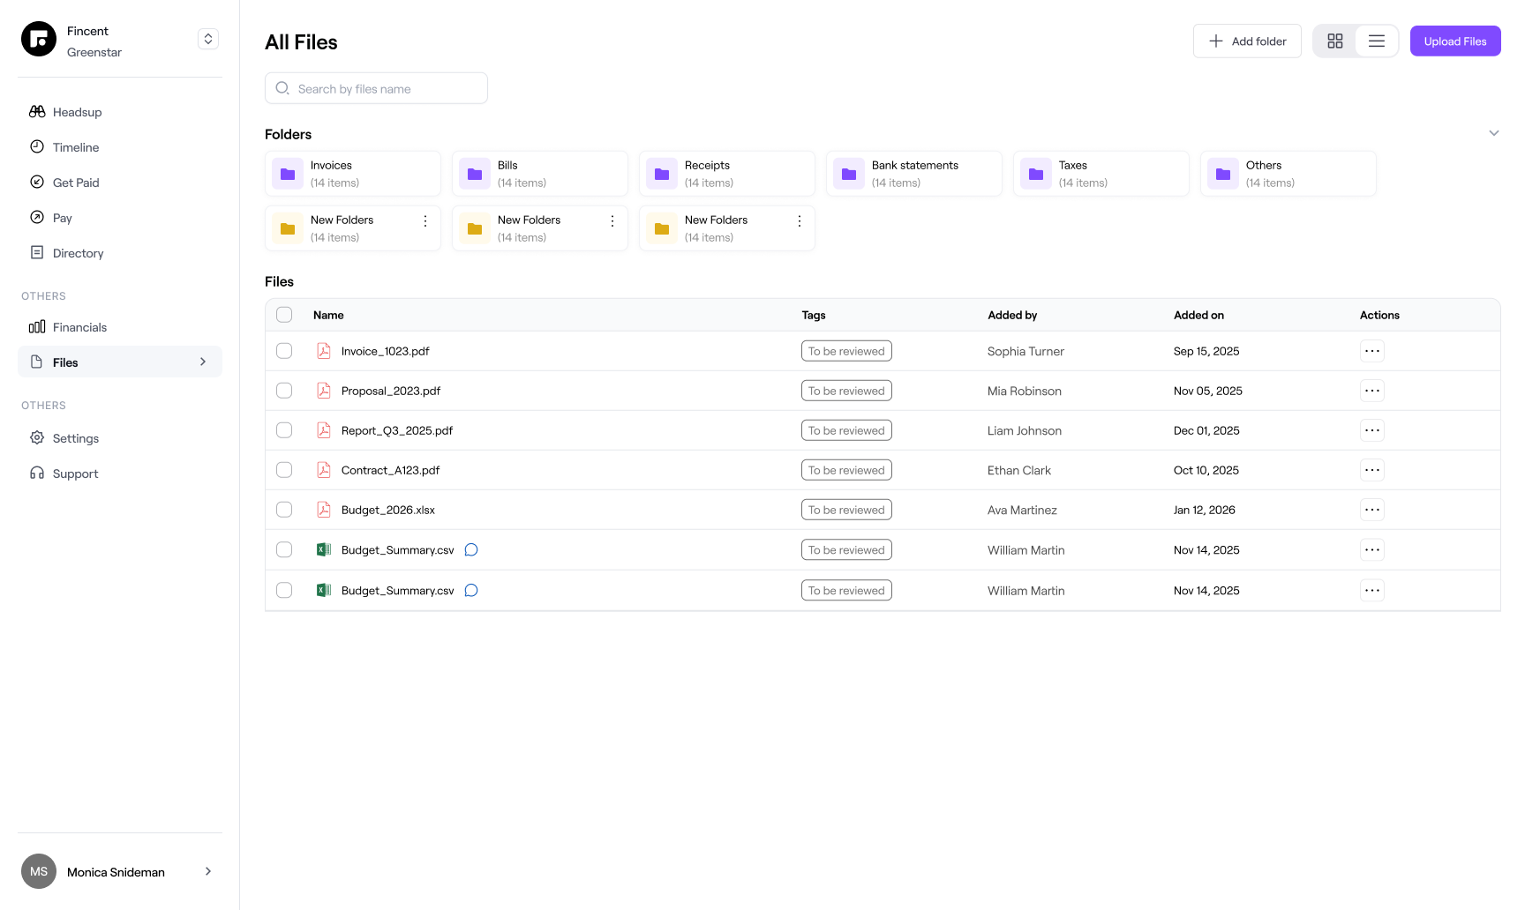Image resolution: width=1525 pixels, height=910 pixels.
Task: Open the Directory page
Action: click(x=120, y=253)
